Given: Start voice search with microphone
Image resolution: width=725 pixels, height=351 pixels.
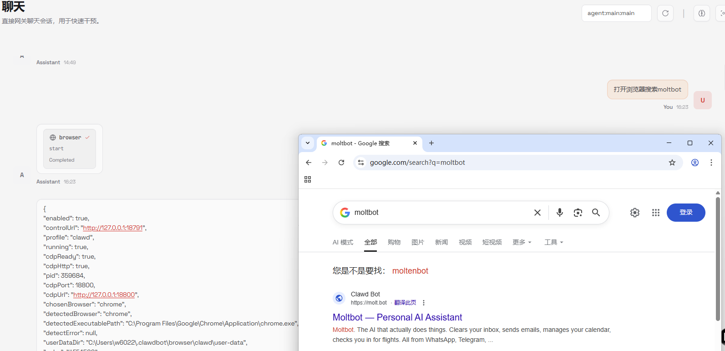Looking at the screenshot, I should (x=560, y=213).
